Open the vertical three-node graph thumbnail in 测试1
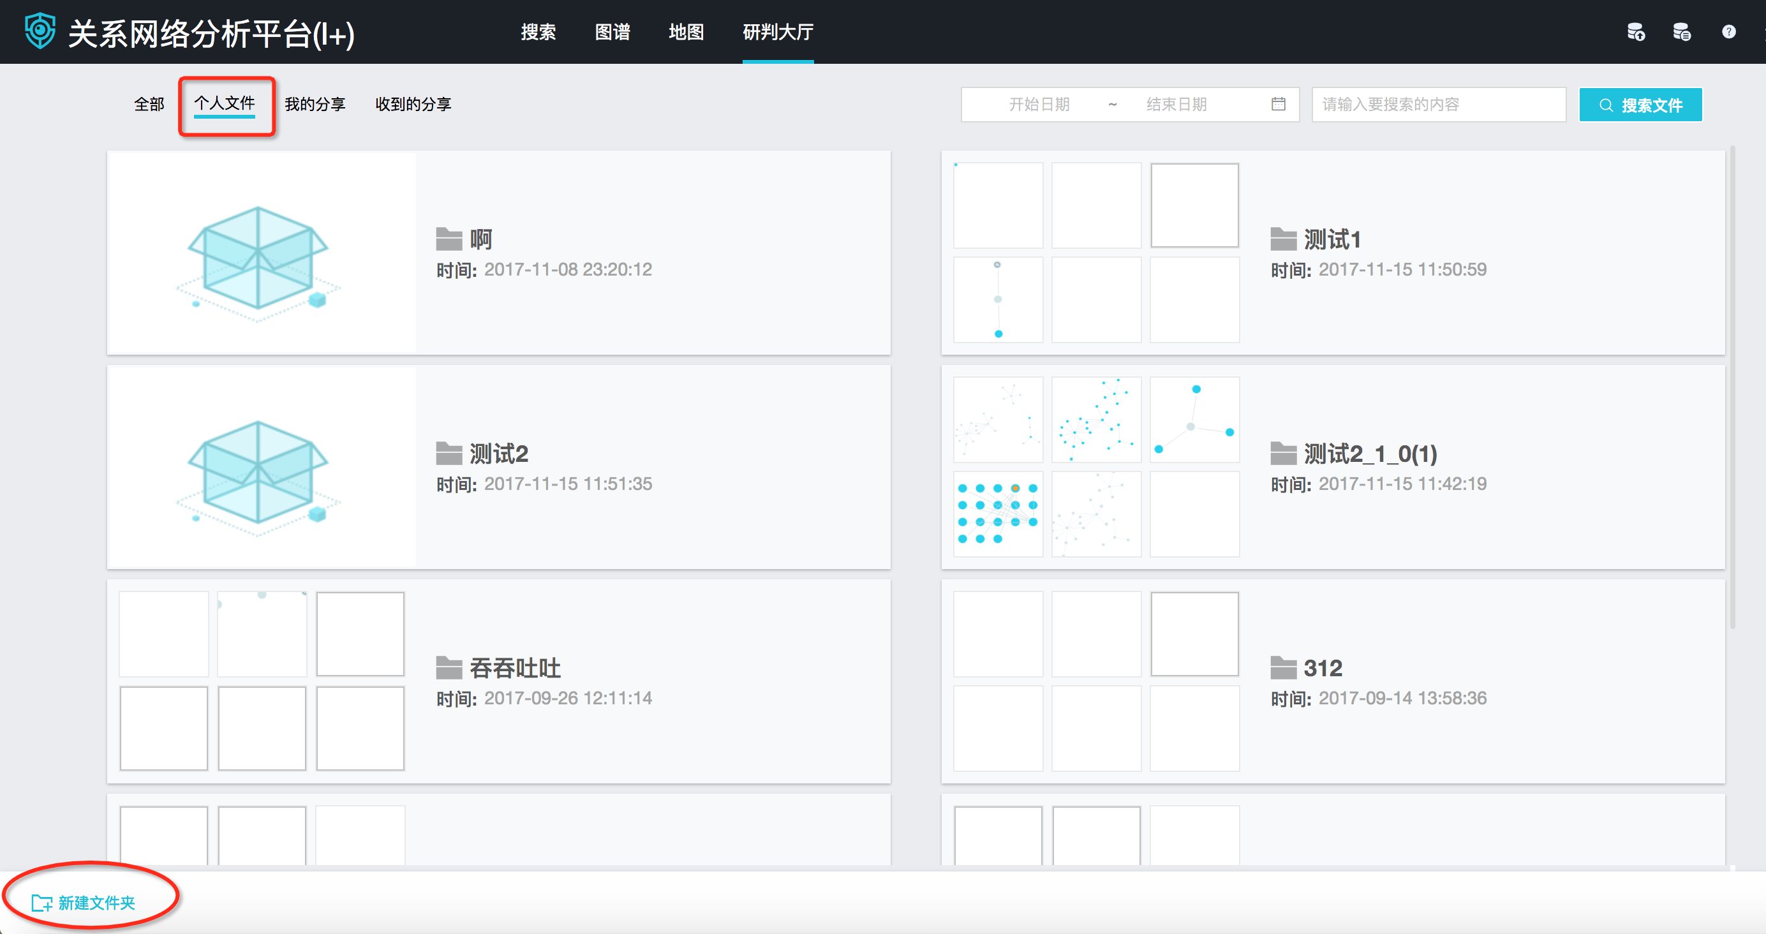 [x=998, y=300]
